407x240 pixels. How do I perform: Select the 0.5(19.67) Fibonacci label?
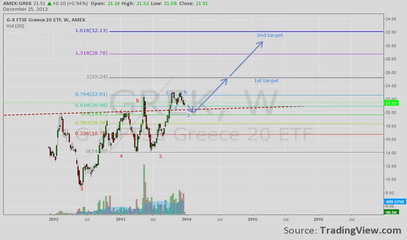[94, 113]
